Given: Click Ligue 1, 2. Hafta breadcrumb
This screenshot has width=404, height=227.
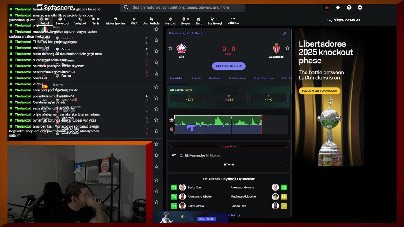Looking at the screenshot, I should [192, 33].
